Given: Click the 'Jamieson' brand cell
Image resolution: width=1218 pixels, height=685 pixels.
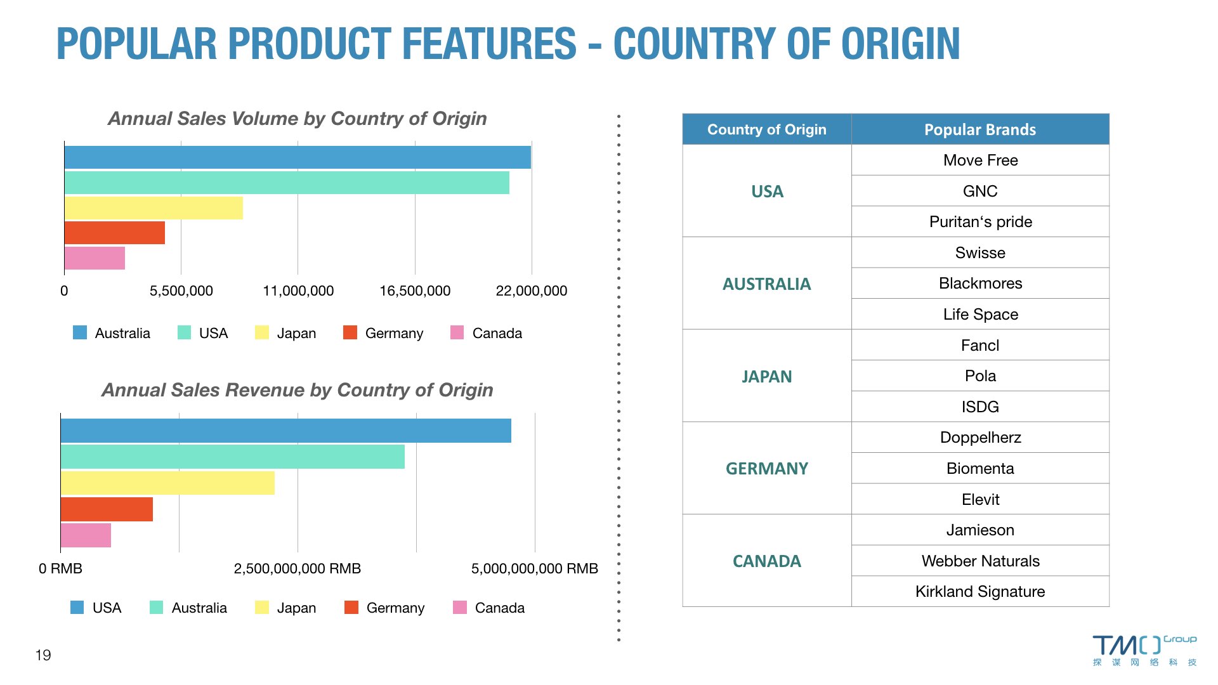Looking at the screenshot, I should (980, 530).
